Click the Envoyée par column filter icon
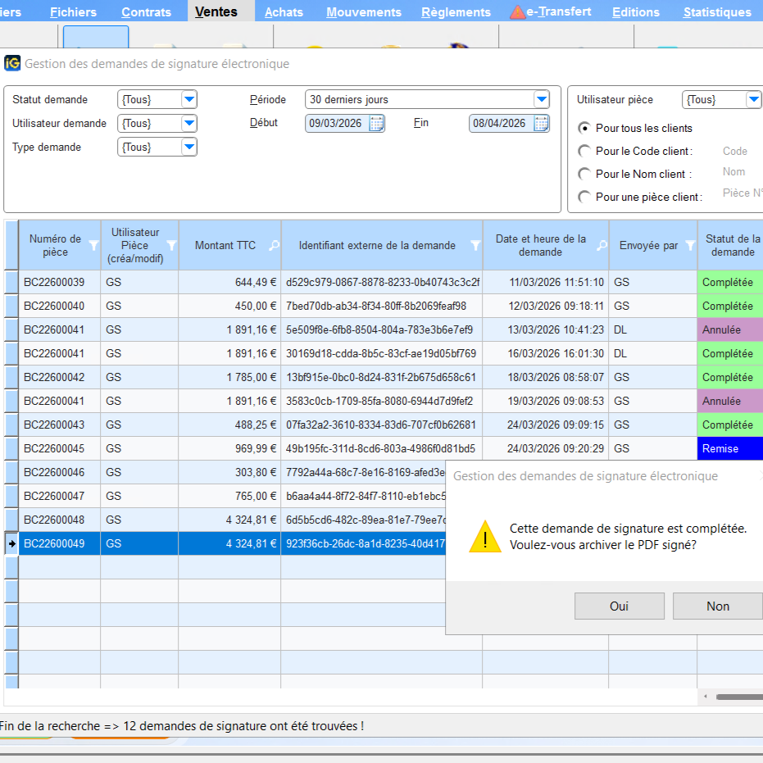The image size is (763, 763). point(690,245)
